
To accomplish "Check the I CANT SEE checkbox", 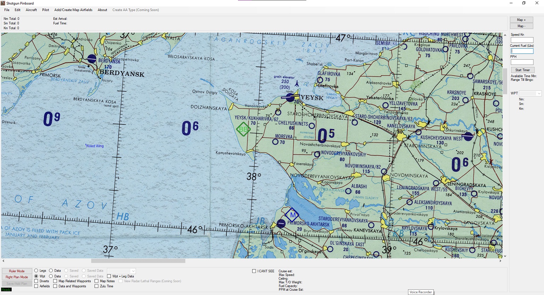I will [x=254, y=271].
